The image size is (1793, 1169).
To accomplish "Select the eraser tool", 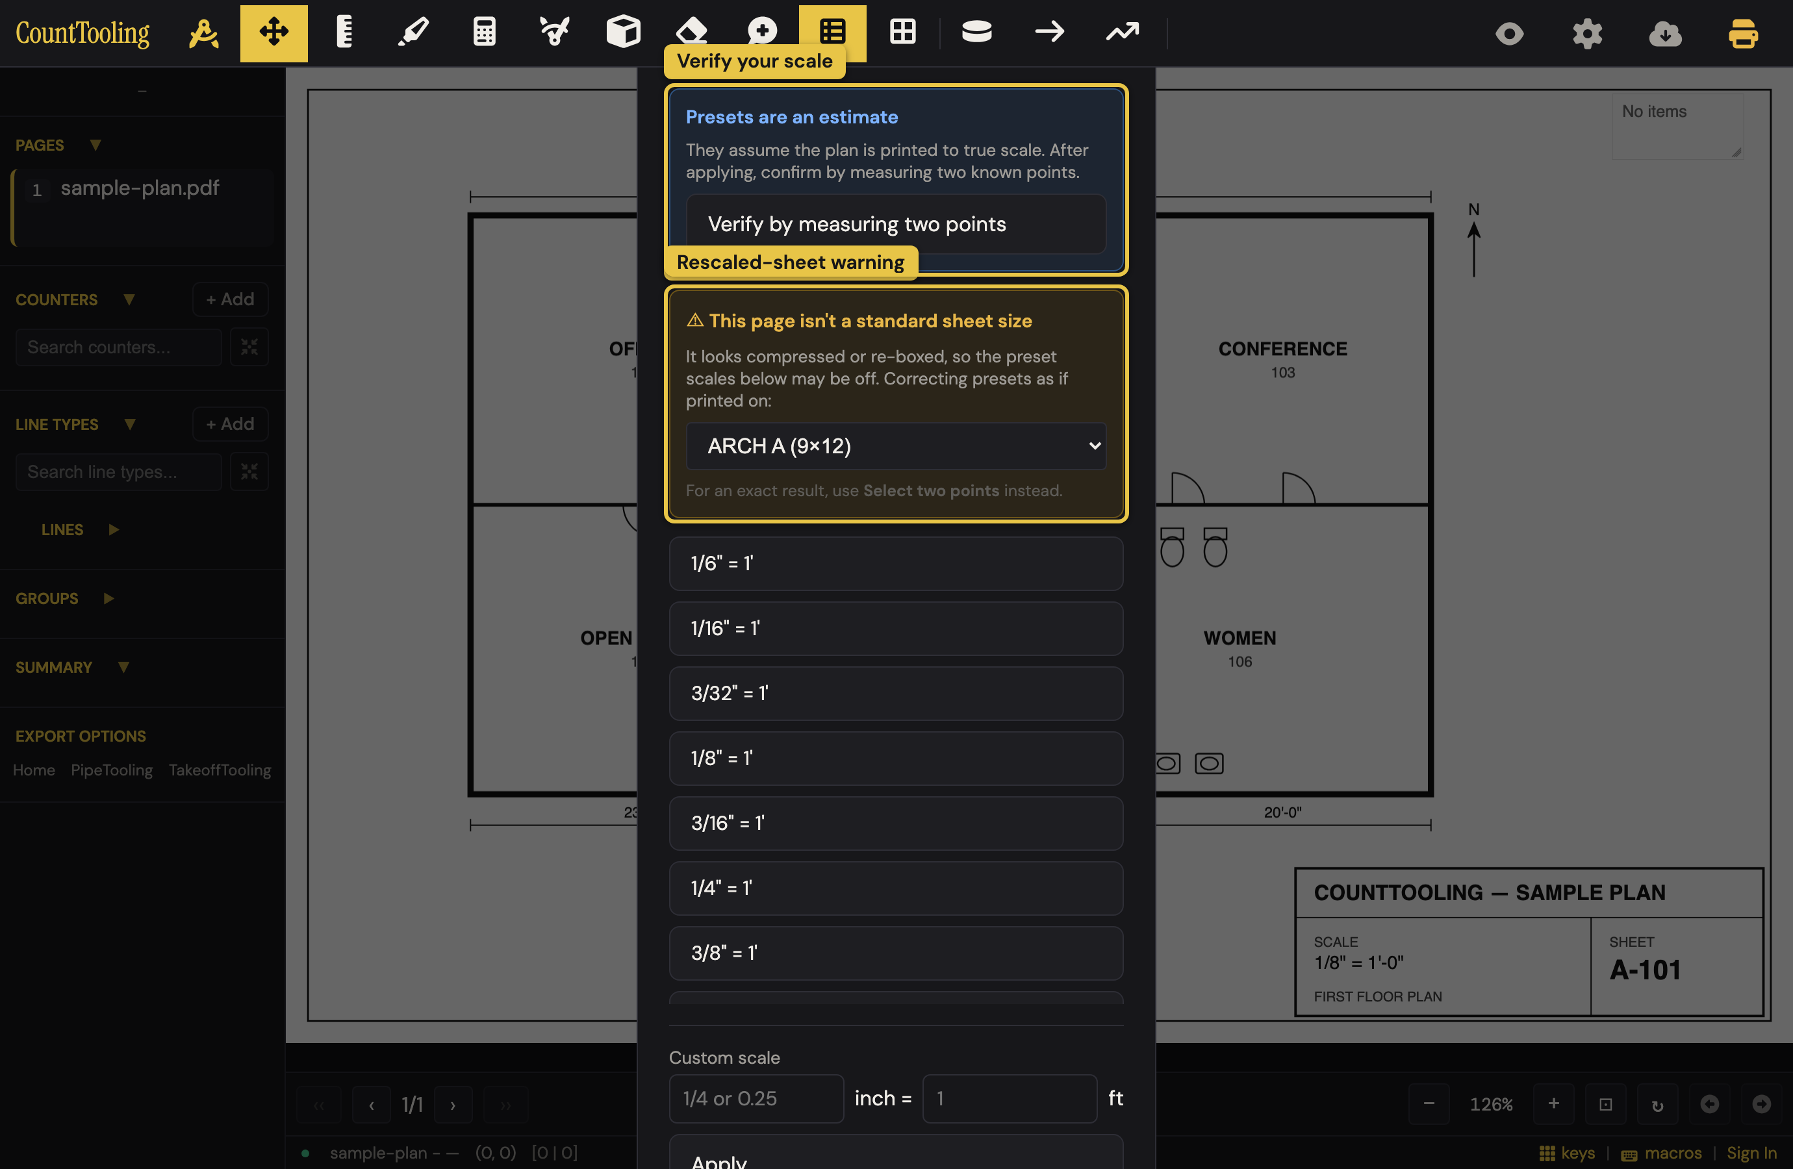I will pyautogui.click(x=692, y=30).
